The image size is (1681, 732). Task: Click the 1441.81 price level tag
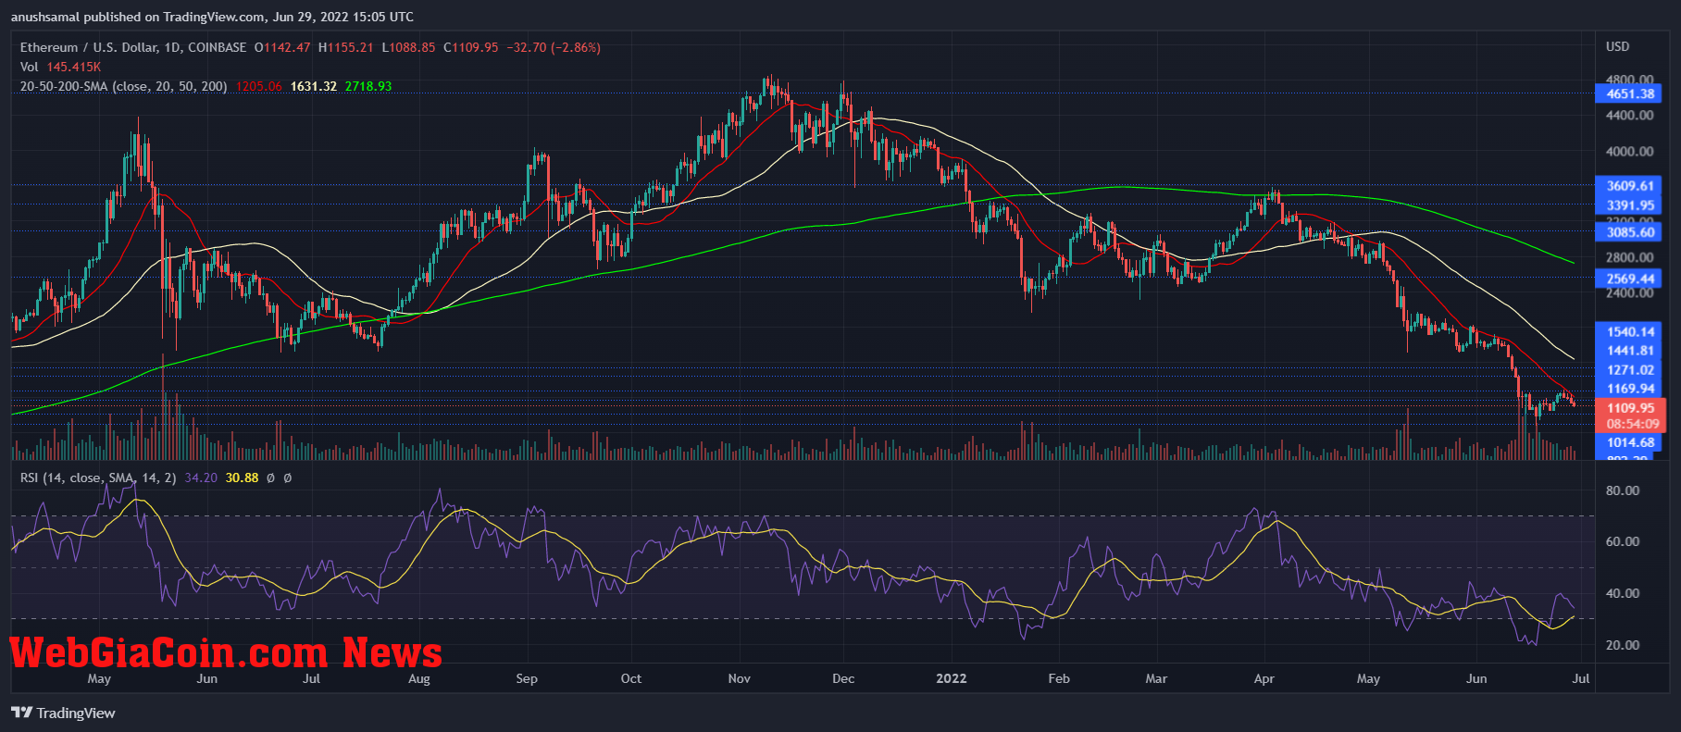tap(1629, 351)
